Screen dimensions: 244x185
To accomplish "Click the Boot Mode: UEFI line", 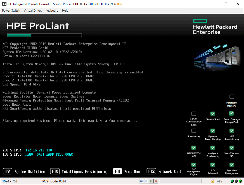I will (17, 104).
